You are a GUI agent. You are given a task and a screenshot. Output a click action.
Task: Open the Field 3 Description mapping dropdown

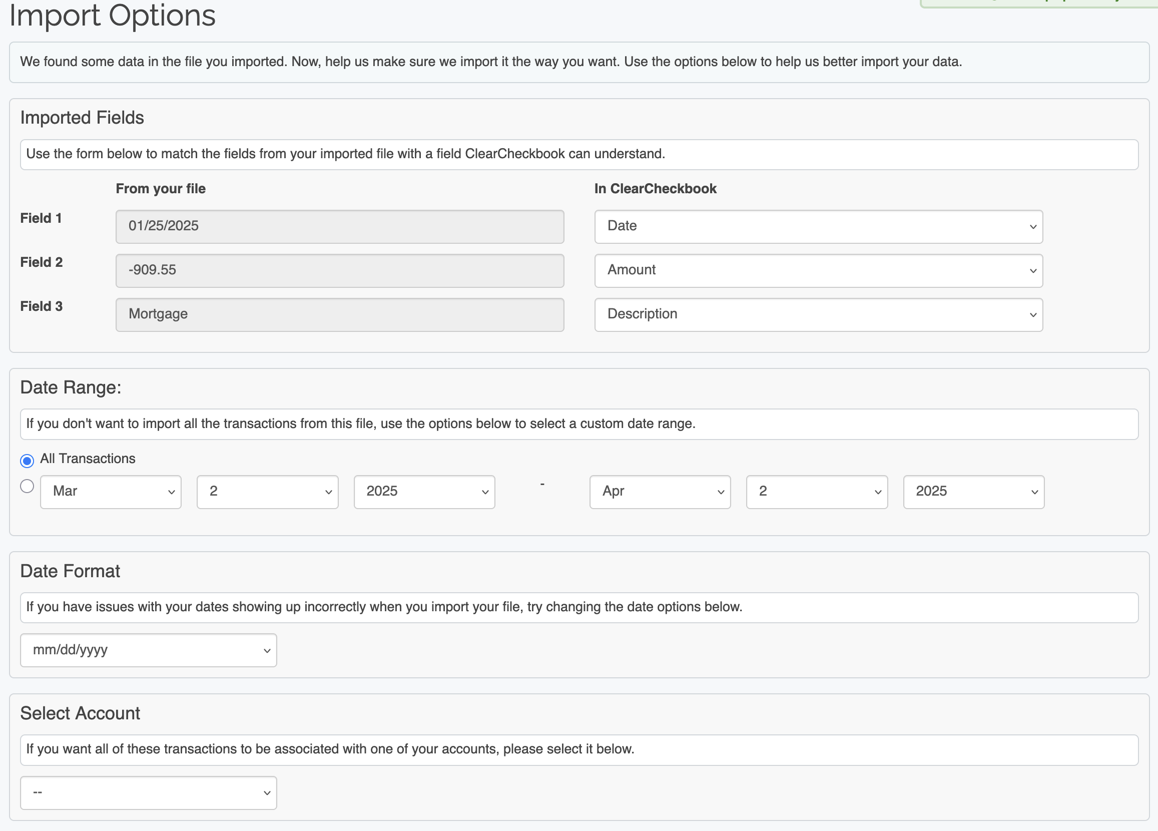pos(818,314)
